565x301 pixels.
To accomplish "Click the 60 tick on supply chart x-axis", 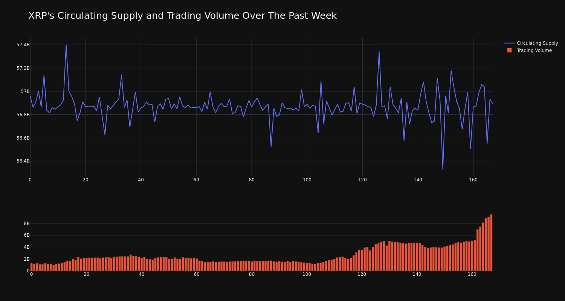I will click(x=196, y=180).
